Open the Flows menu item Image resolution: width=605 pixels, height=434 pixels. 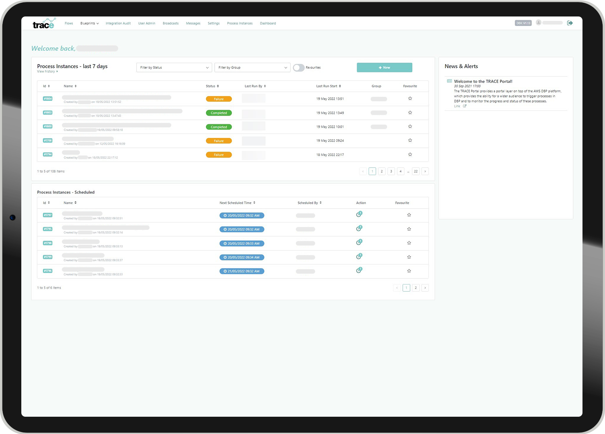pos(69,23)
